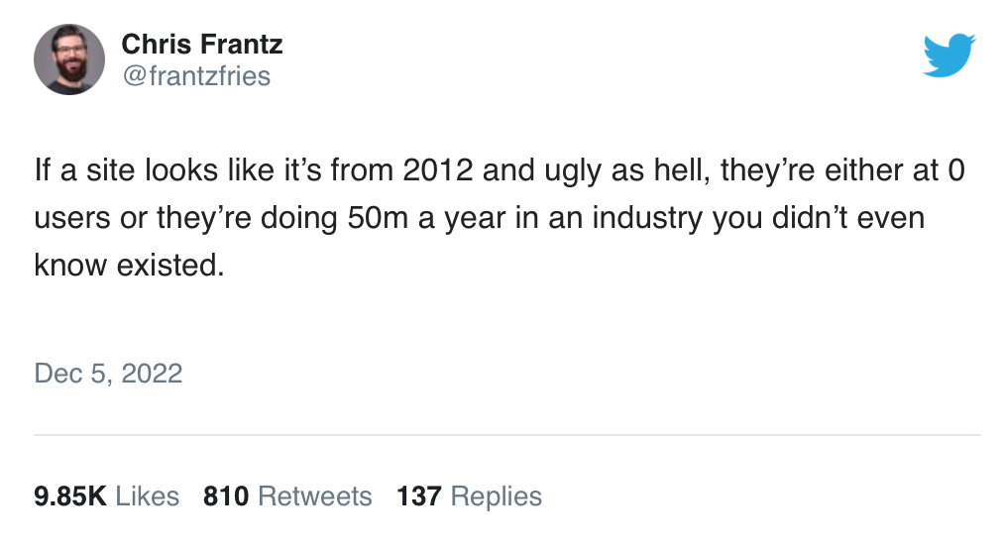Click the 137 reply count number
Viewport: 1003px width, 551px height.
(x=418, y=496)
